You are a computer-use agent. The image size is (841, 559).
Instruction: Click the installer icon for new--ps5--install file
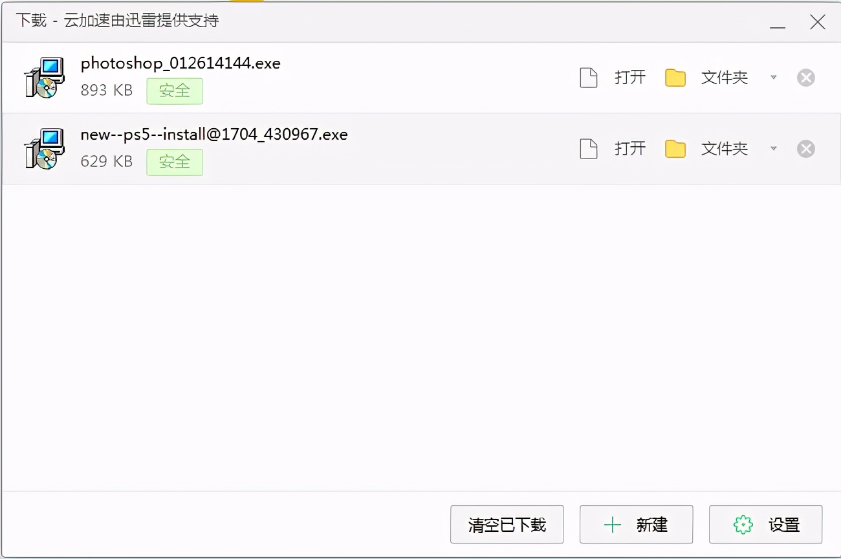pyautogui.click(x=44, y=148)
